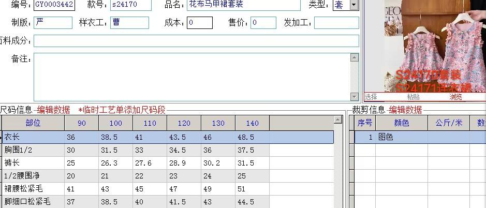Click the 浏览 button under image

[x=455, y=97]
